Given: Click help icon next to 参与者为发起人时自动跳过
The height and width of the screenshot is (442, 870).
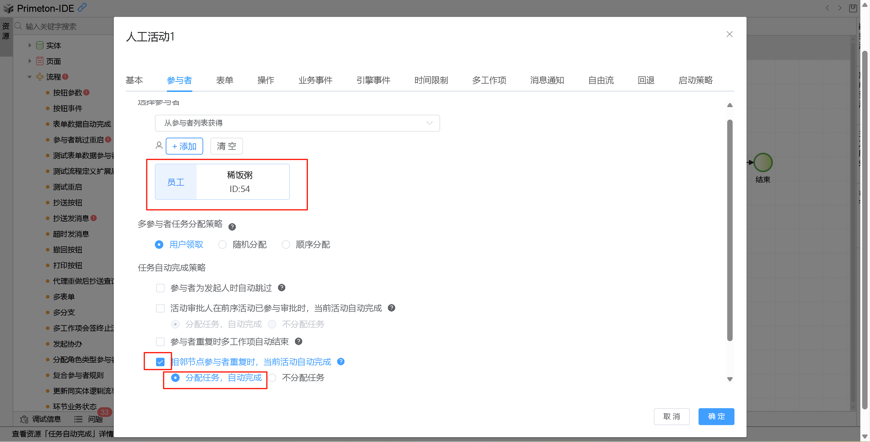Looking at the screenshot, I should click(x=281, y=288).
